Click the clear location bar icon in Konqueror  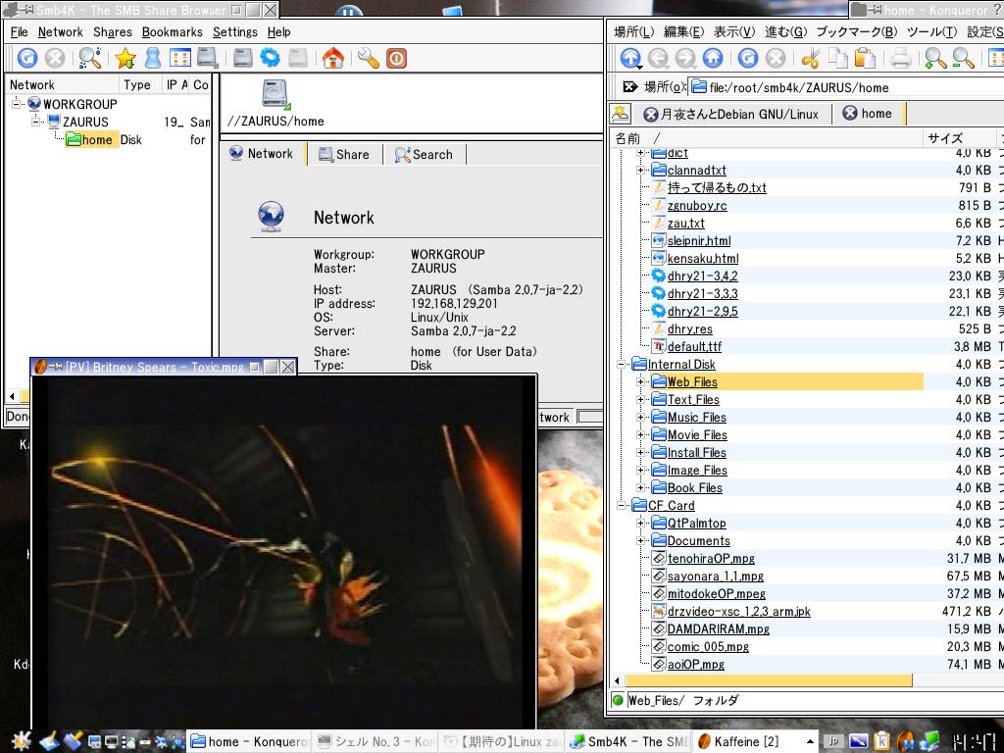pyautogui.click(x=630, y=87)
